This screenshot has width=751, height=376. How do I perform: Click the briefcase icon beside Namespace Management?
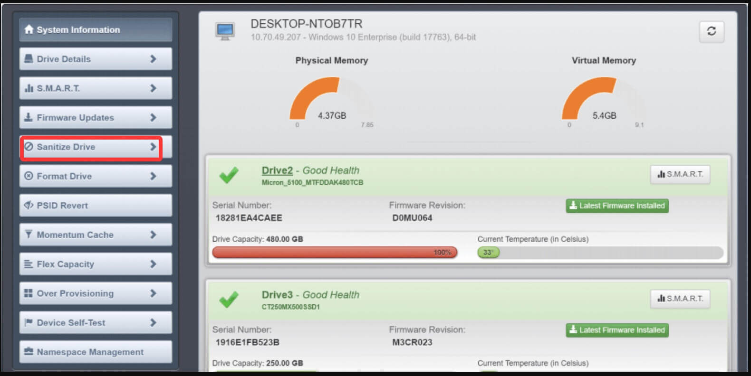tap(29, 352)
